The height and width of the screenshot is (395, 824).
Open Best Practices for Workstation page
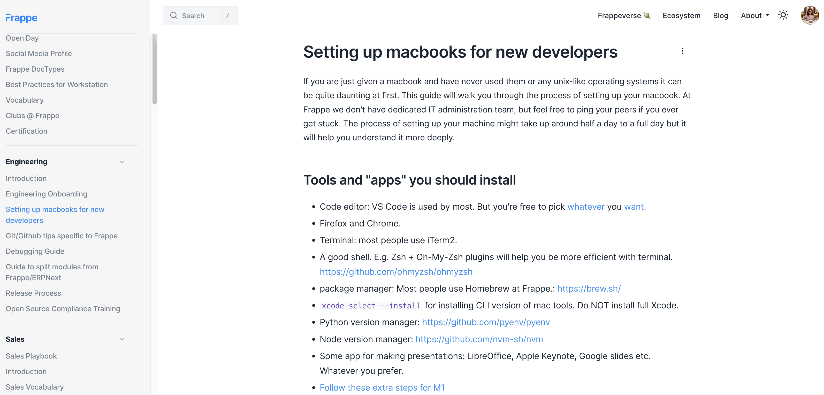coord(57,85)
